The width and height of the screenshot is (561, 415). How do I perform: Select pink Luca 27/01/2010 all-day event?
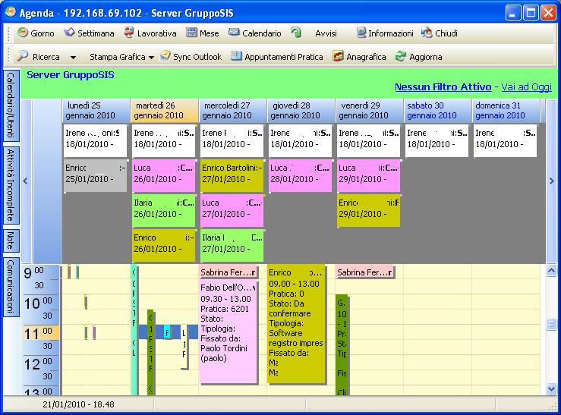click(232, 210)
